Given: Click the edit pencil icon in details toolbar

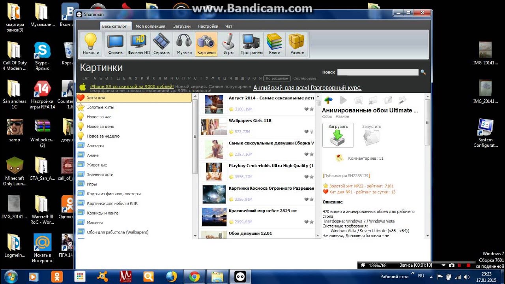Looking at the screenshot, I should [388, 100].
